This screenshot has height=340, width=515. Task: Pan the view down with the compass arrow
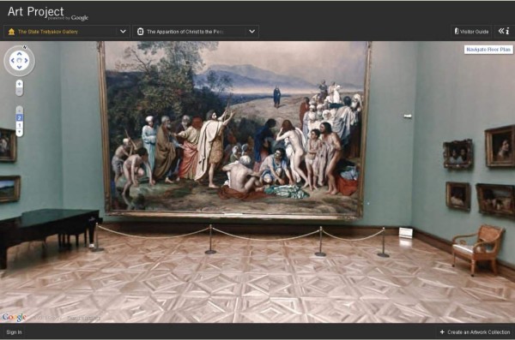click(x=20, y=67)
